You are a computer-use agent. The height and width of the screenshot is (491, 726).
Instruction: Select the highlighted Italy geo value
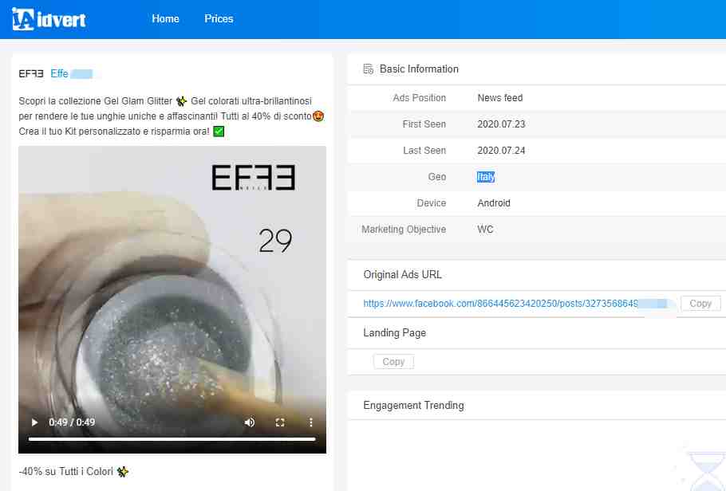(486, 177)
